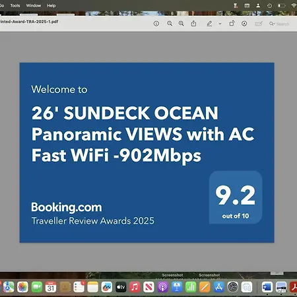Open the Share menu in Preview toolbar
The image size is (297, 297).
tap(193, 23)
